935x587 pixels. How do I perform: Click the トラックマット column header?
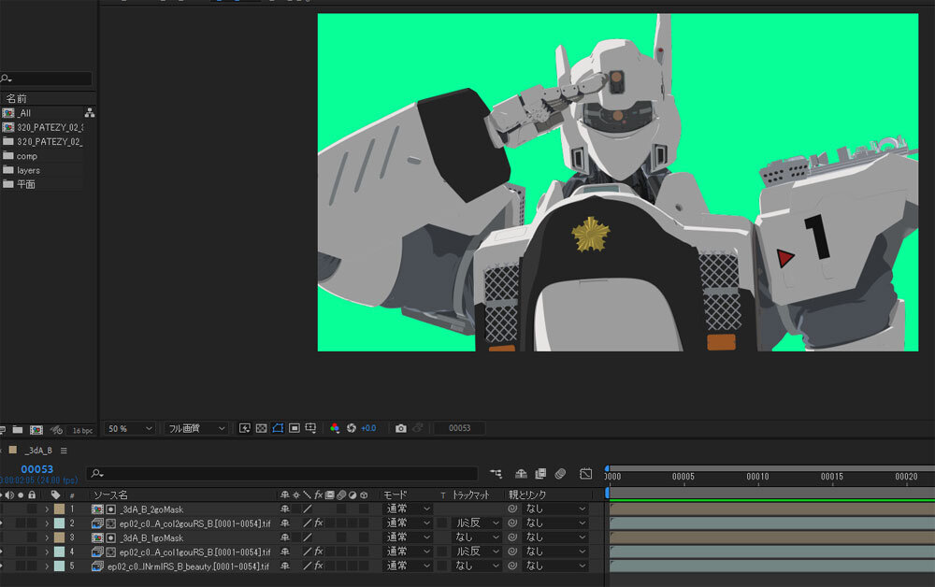click(x=471, y=494)
